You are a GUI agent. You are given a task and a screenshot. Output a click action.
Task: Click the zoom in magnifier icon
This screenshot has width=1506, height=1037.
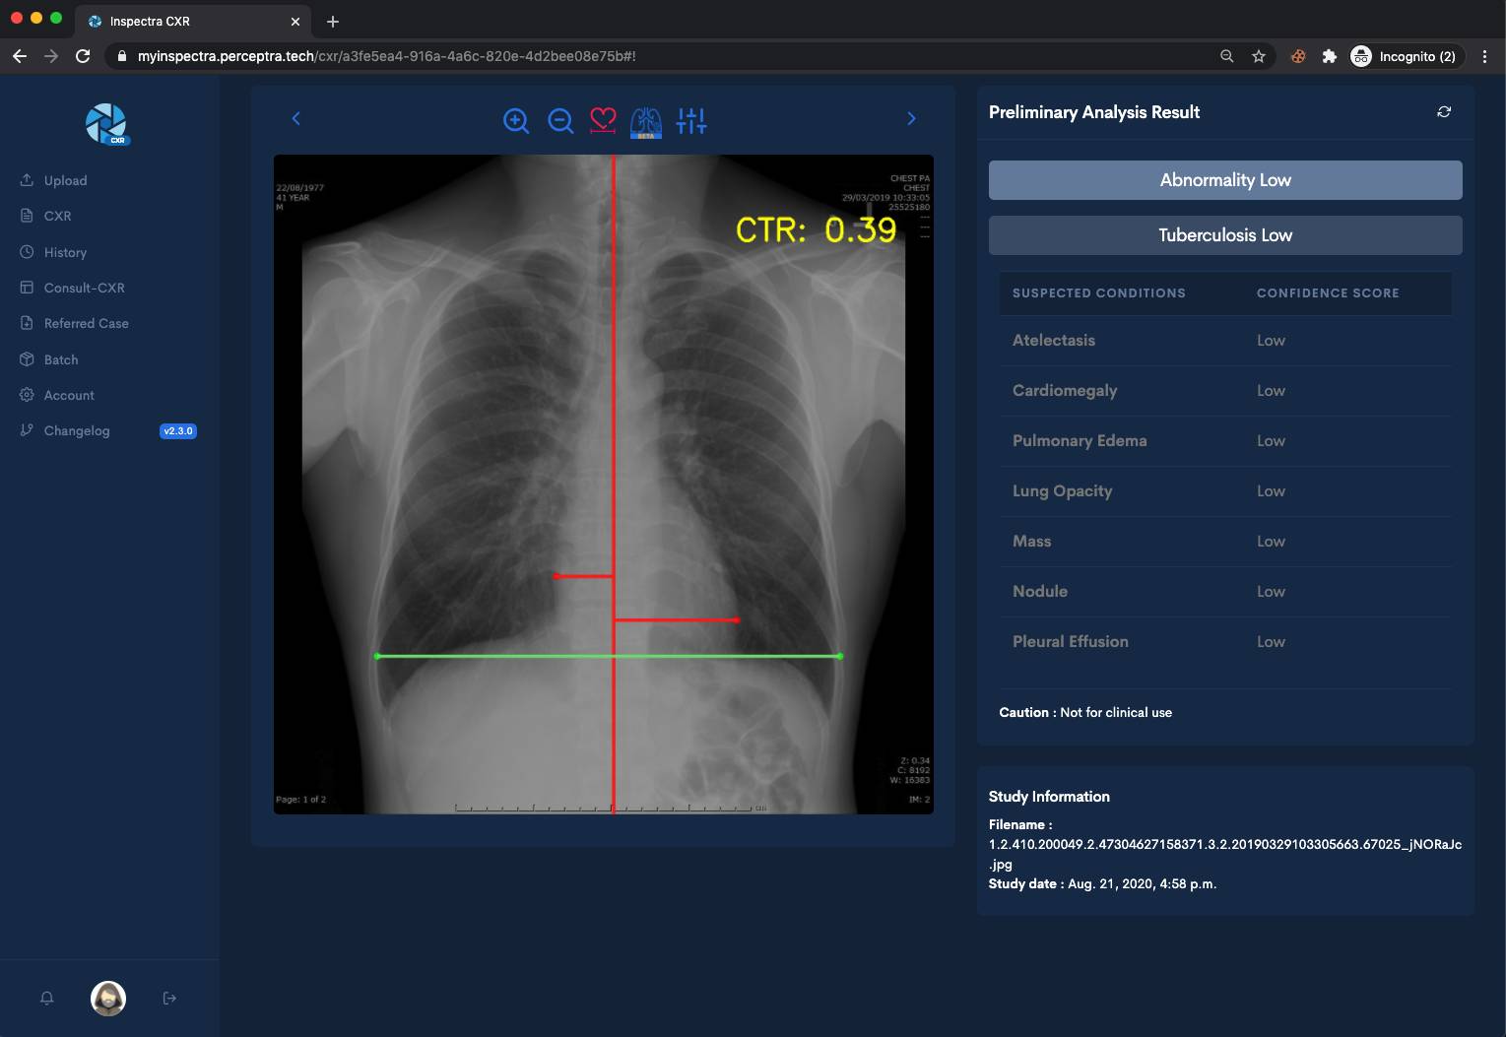[516, 121]
